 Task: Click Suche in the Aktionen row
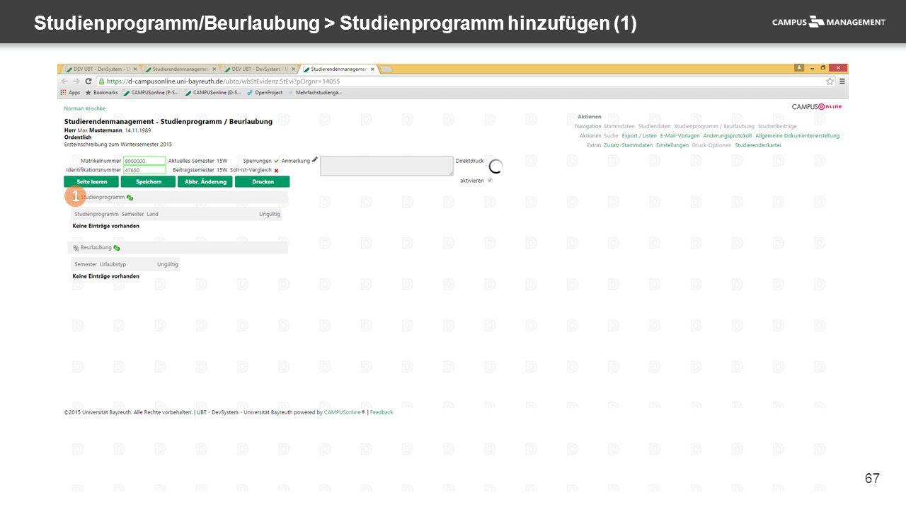pyautogui.click(x=611, y=135)
